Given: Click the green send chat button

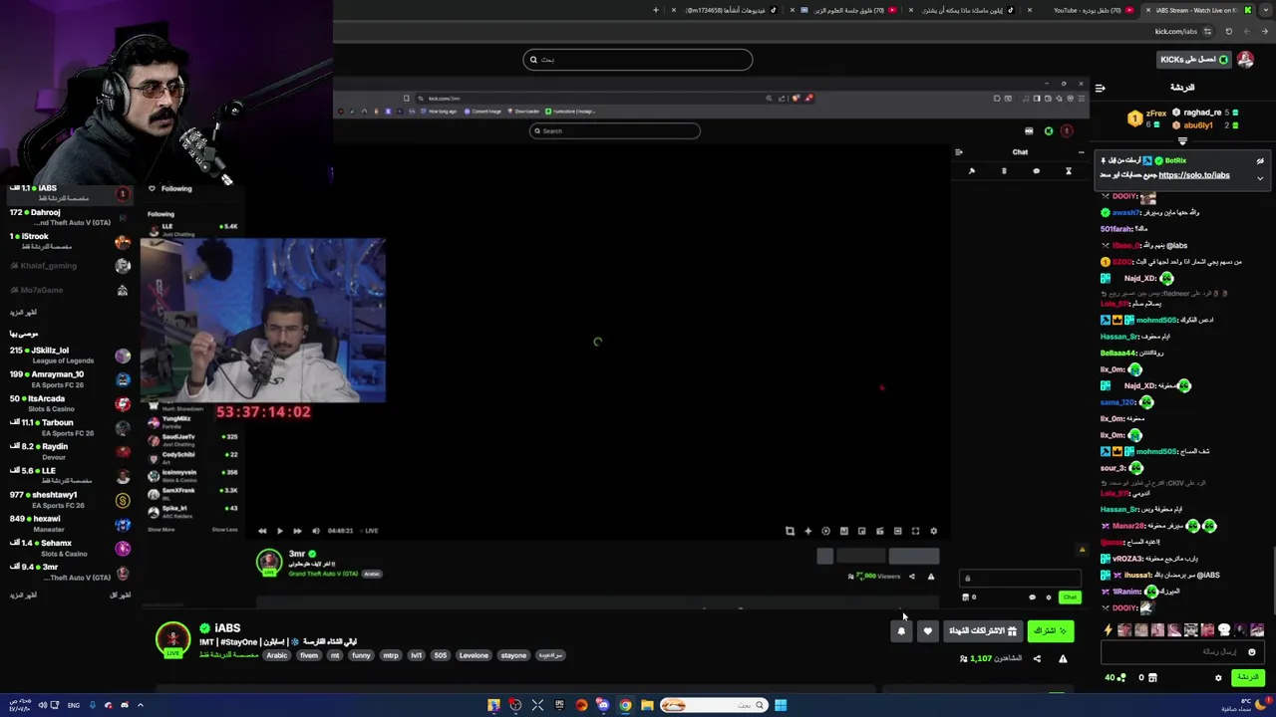Looking at the screenshot, I should 1248,677.
